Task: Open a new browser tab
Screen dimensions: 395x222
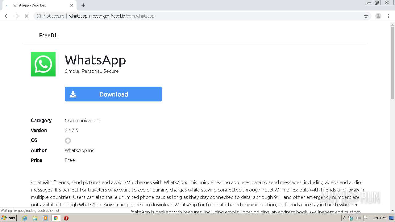Action: coord(83,5)
